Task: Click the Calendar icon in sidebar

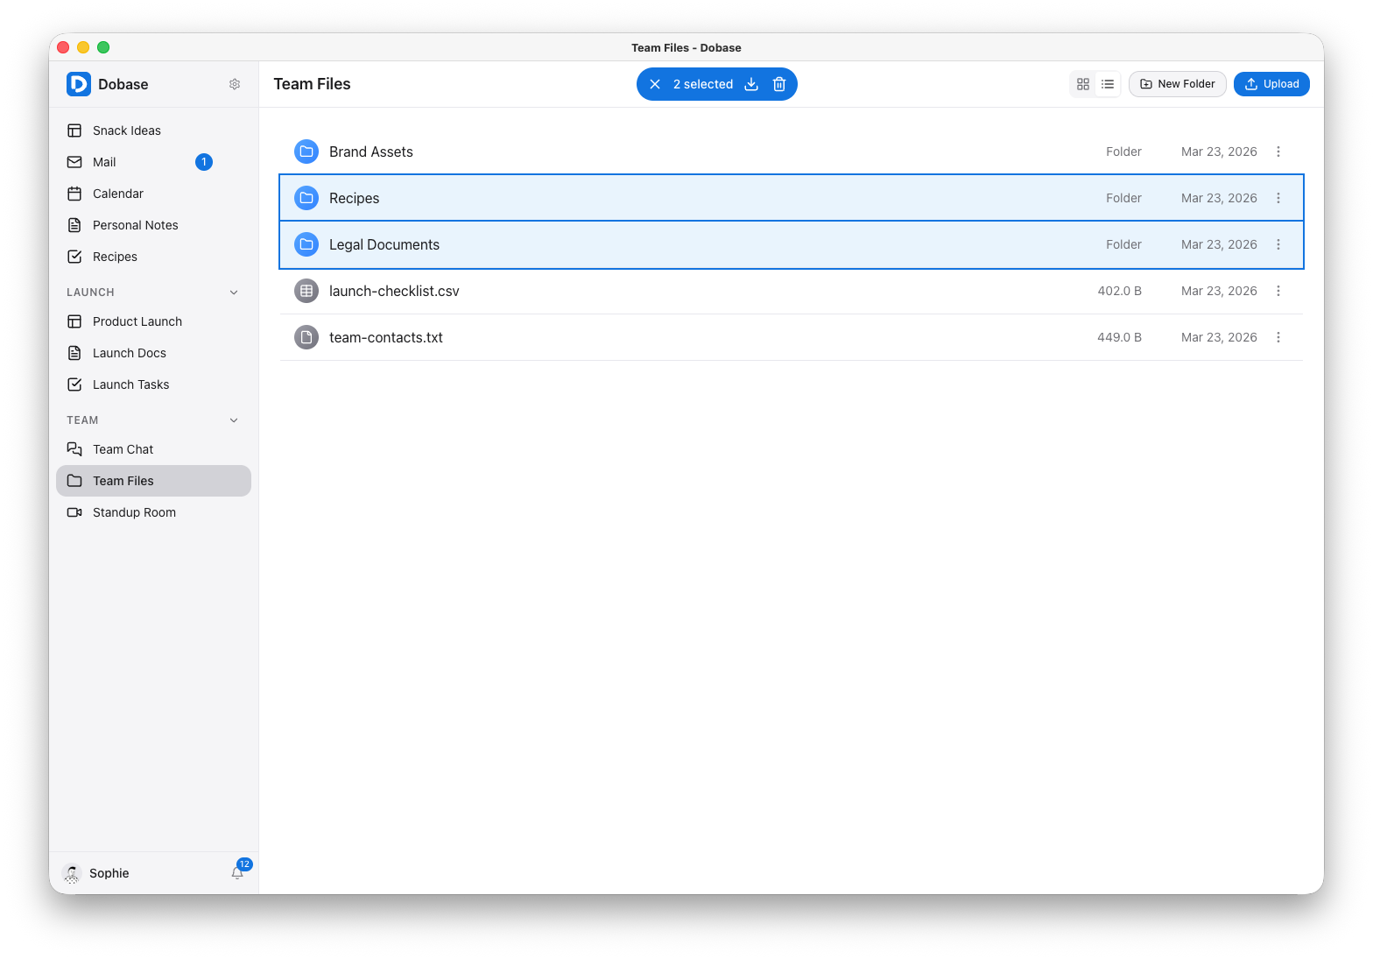Action: [x=74, y=194]
